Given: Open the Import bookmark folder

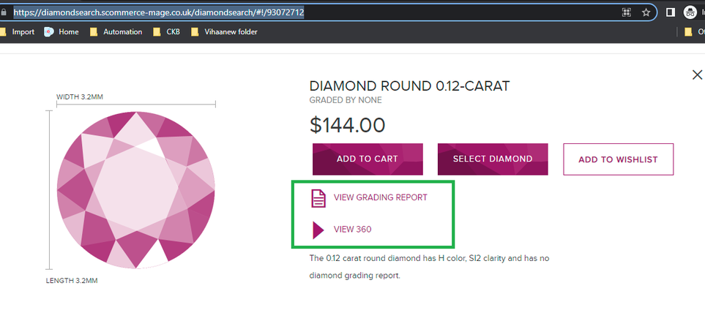Looking at the screenshot, I should point(17,32).
